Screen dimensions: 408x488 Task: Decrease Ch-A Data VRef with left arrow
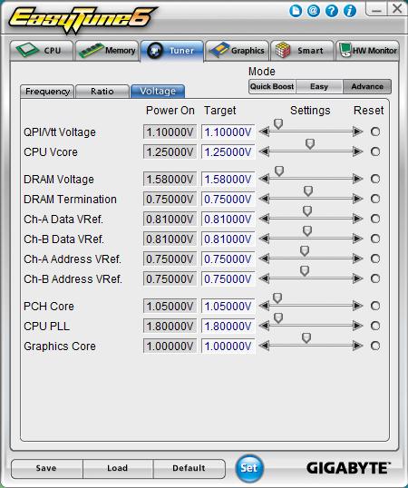[264, 219]
